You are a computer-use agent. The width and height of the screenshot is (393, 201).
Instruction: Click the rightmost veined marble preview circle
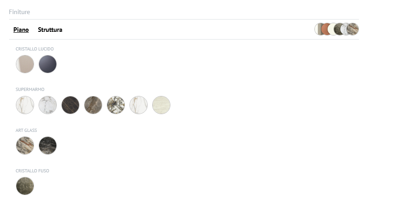pyautogui.click(x=353, y=29)
